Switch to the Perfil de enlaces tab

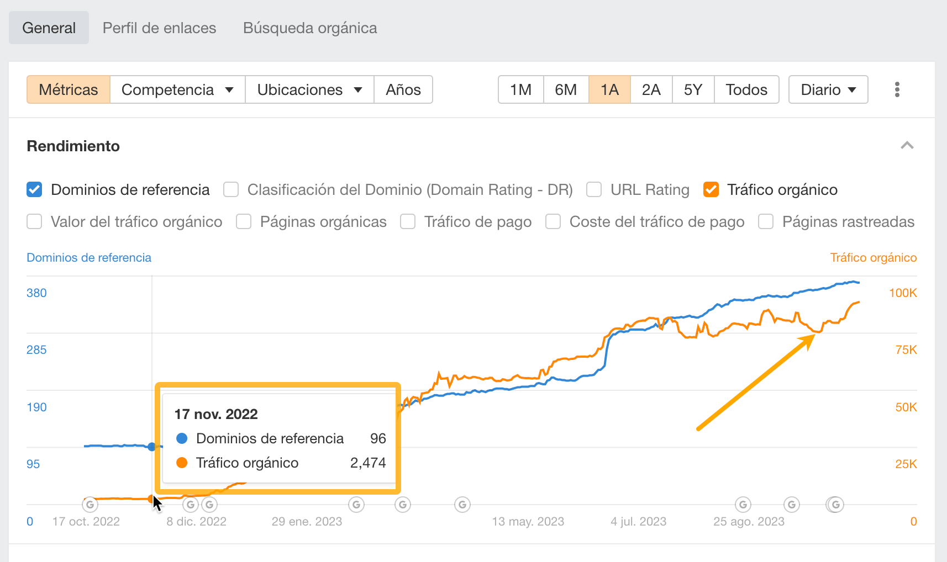pos(159,28)
